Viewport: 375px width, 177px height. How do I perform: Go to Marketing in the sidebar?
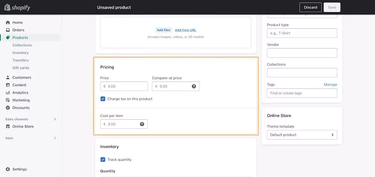coord(21,100)
